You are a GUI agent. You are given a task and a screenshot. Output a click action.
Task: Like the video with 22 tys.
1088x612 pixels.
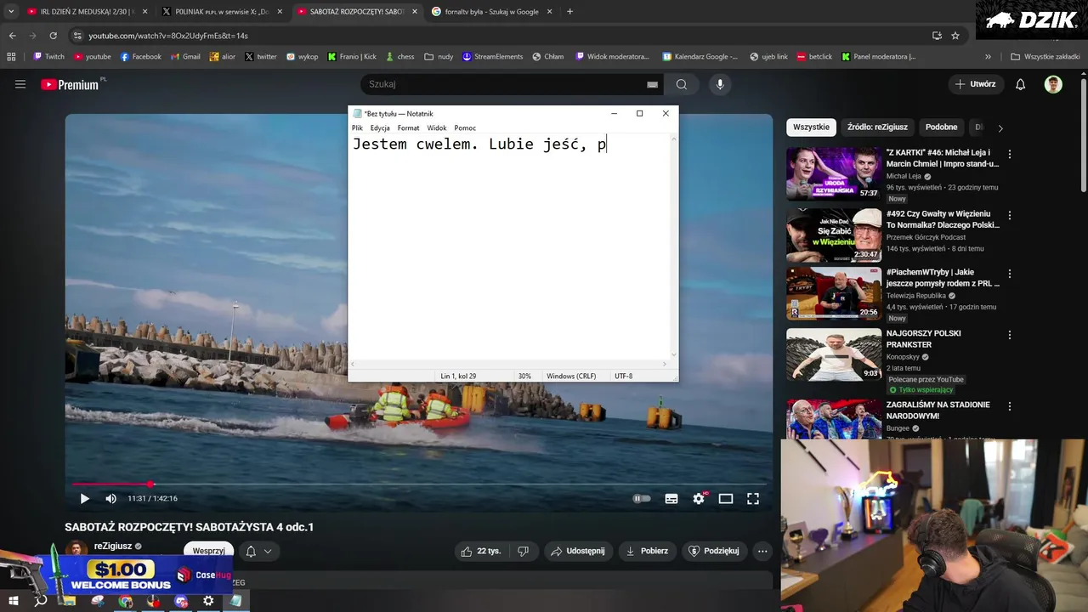tap(480, 551)
